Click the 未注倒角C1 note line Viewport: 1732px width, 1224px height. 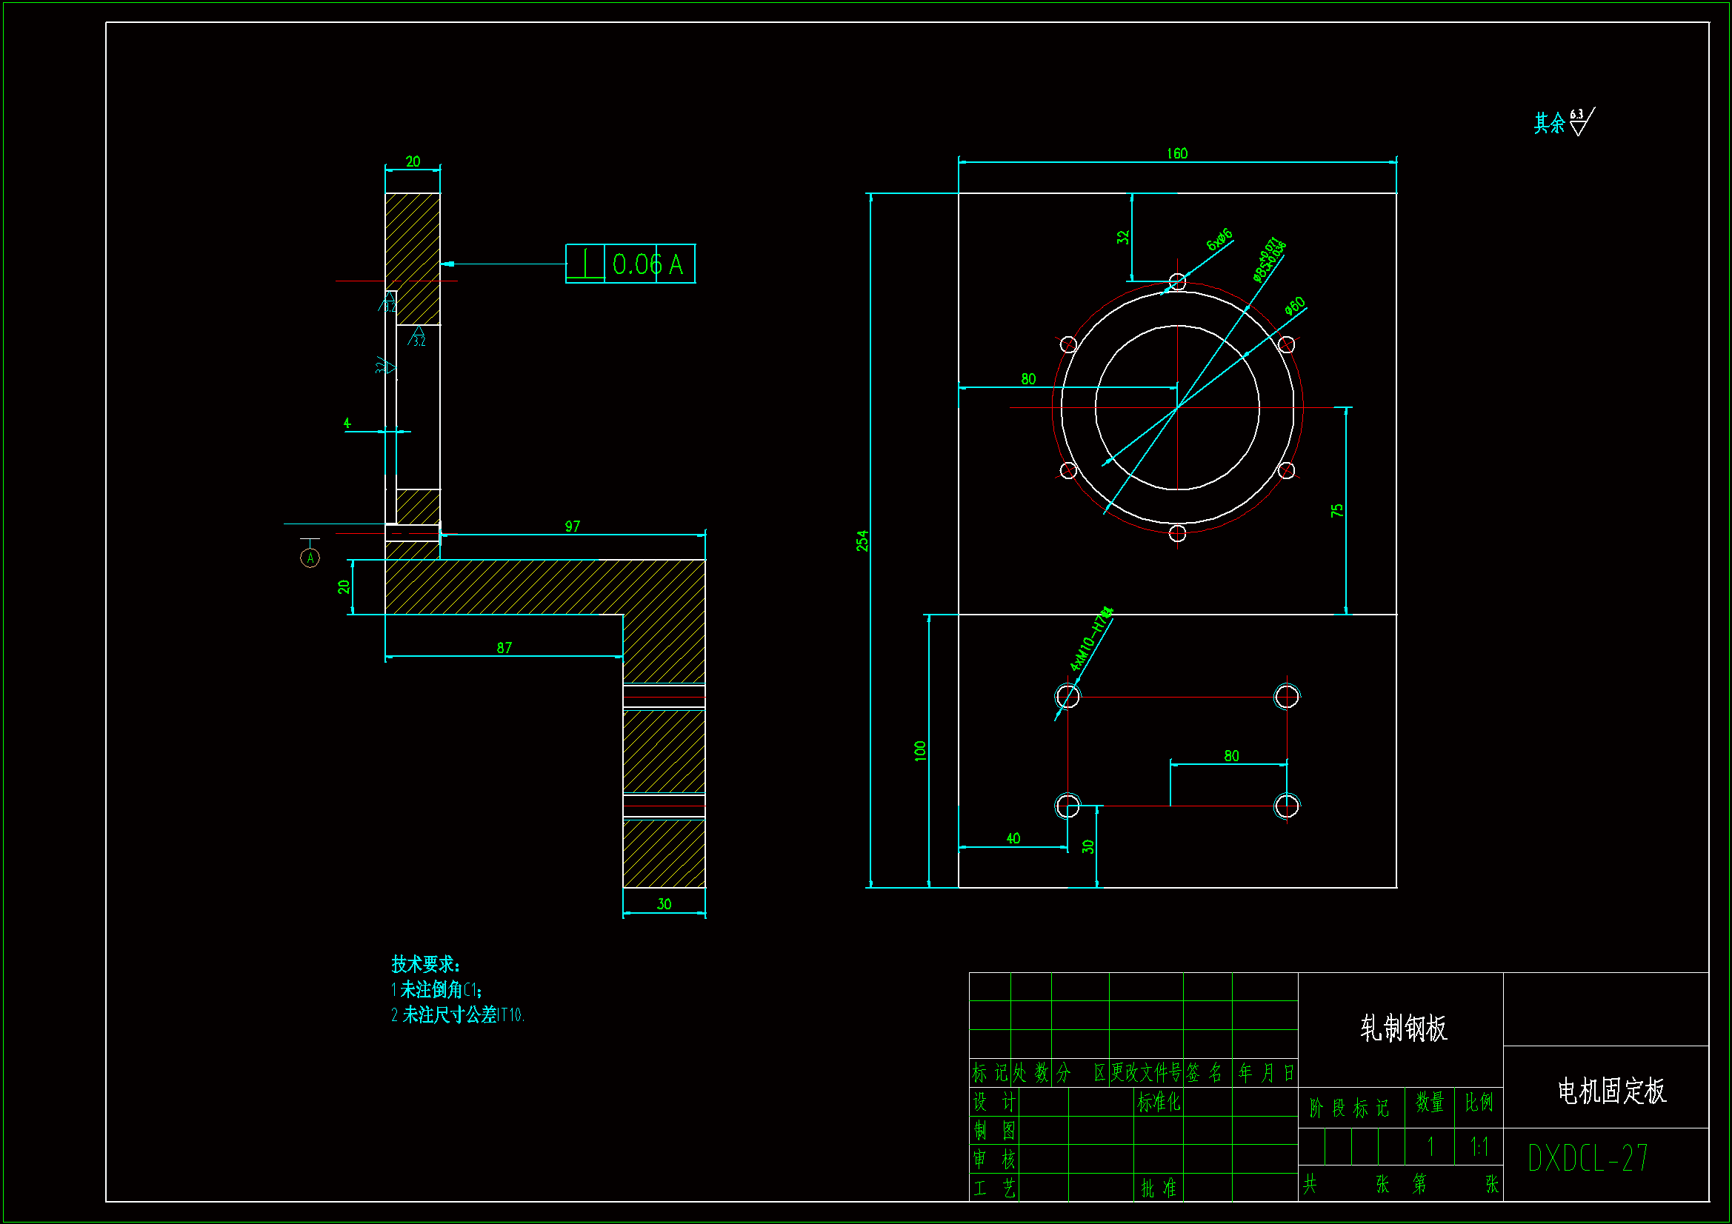[436, 989]
